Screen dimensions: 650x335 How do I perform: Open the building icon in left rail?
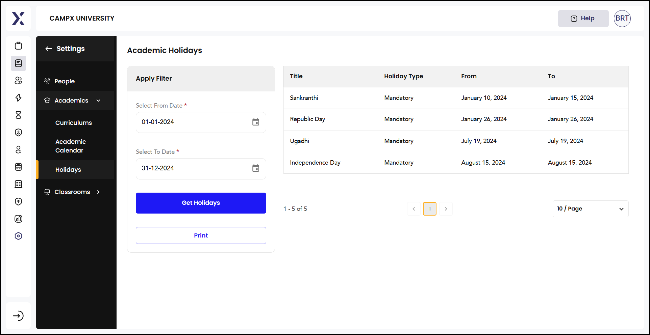pos(19,184)
